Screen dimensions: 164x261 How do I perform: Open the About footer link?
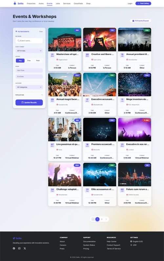[62, 242]
